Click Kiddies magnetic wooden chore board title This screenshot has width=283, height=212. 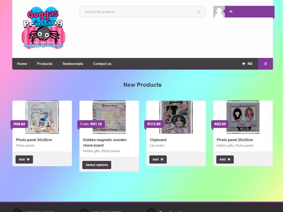105,143
